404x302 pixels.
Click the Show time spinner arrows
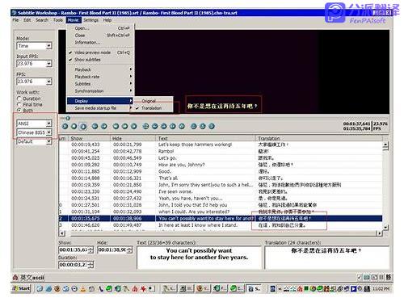[x=91, y=250]
